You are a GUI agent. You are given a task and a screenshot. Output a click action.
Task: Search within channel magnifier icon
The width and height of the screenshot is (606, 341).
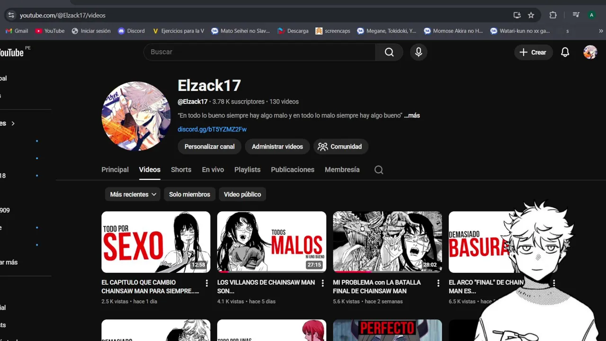(x=379, y=170)
